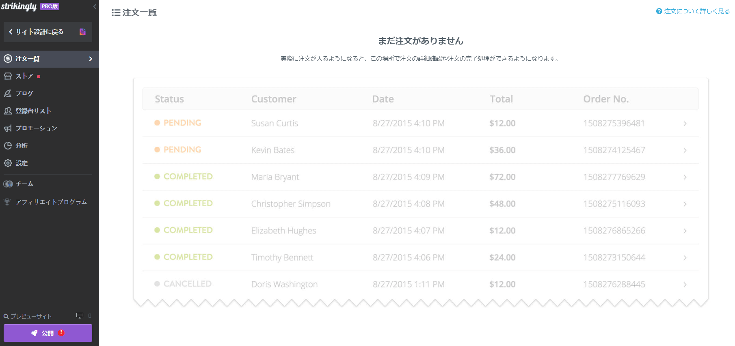Expand the 注文一覧 menu arrow
Viewport: 735px width, 346px height.
click(x=91, y=59)
